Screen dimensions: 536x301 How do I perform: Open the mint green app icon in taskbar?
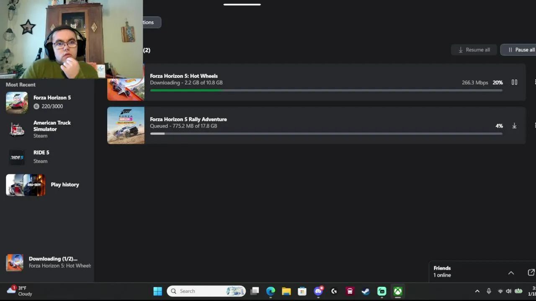(x=382, y=291)
